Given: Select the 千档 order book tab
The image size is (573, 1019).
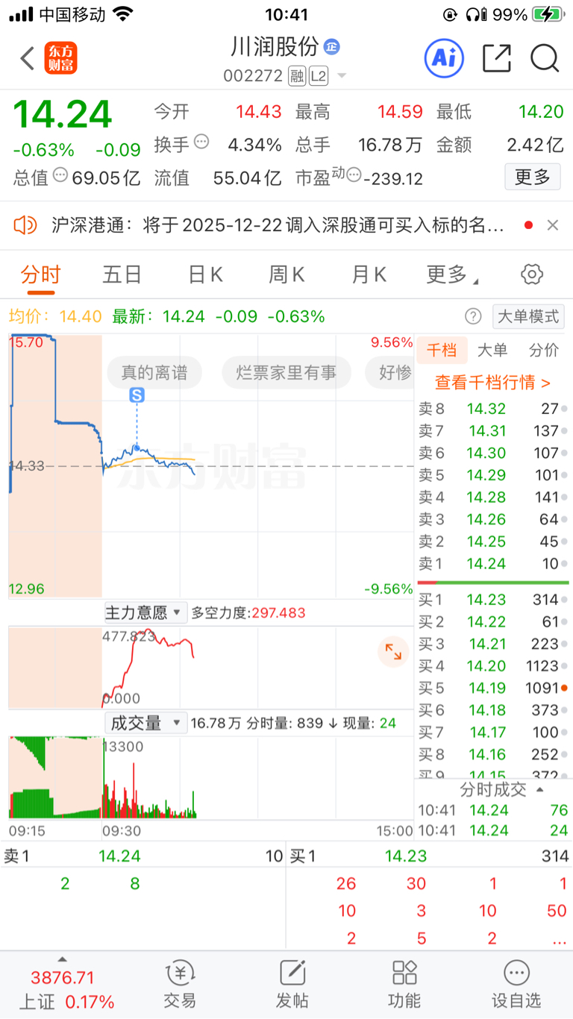Looking at the screenshot, I should (x=442, y=350).
